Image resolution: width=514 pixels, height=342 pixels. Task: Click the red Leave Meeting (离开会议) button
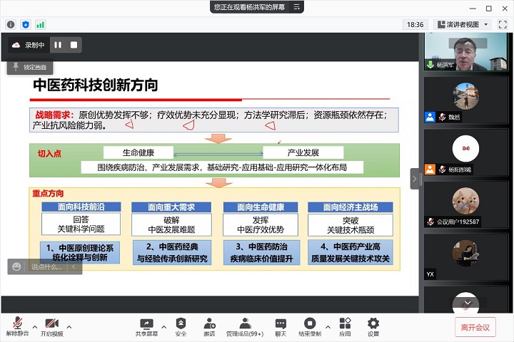click(475, 327)
